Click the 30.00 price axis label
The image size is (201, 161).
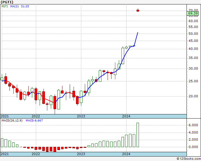[x=193, y=68]
